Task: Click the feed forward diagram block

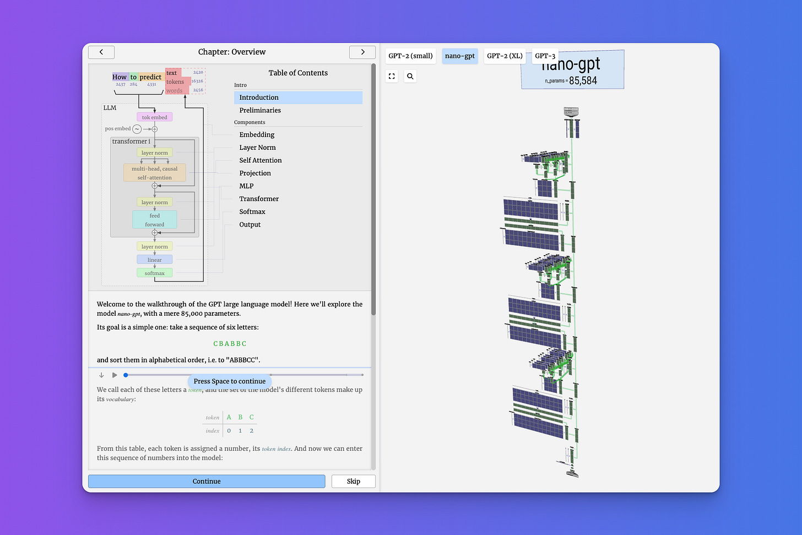Action: (x=155, y=220)
